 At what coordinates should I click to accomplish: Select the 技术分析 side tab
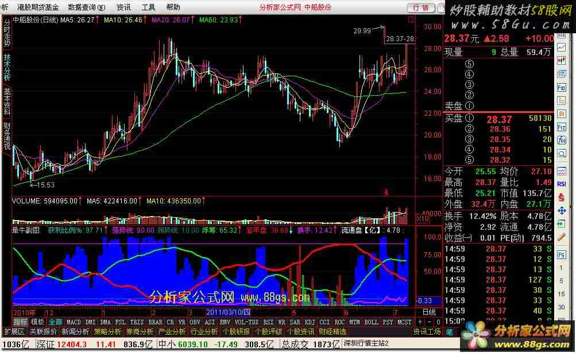point(7,67)
